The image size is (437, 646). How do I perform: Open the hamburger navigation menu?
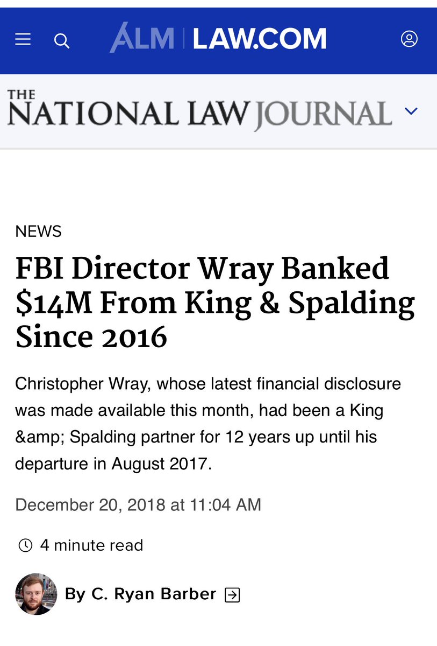coord(23,39)
